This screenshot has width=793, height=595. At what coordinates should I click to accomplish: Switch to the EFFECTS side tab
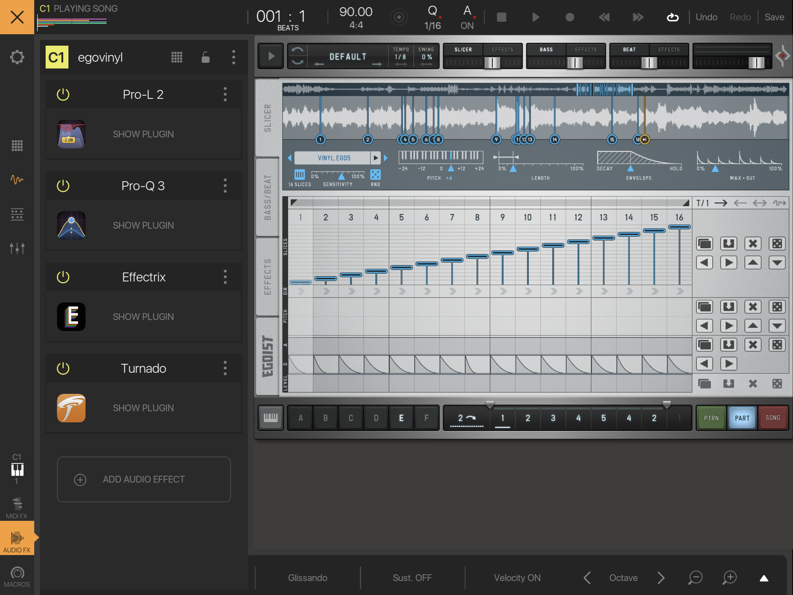click(x=267, y=276)
